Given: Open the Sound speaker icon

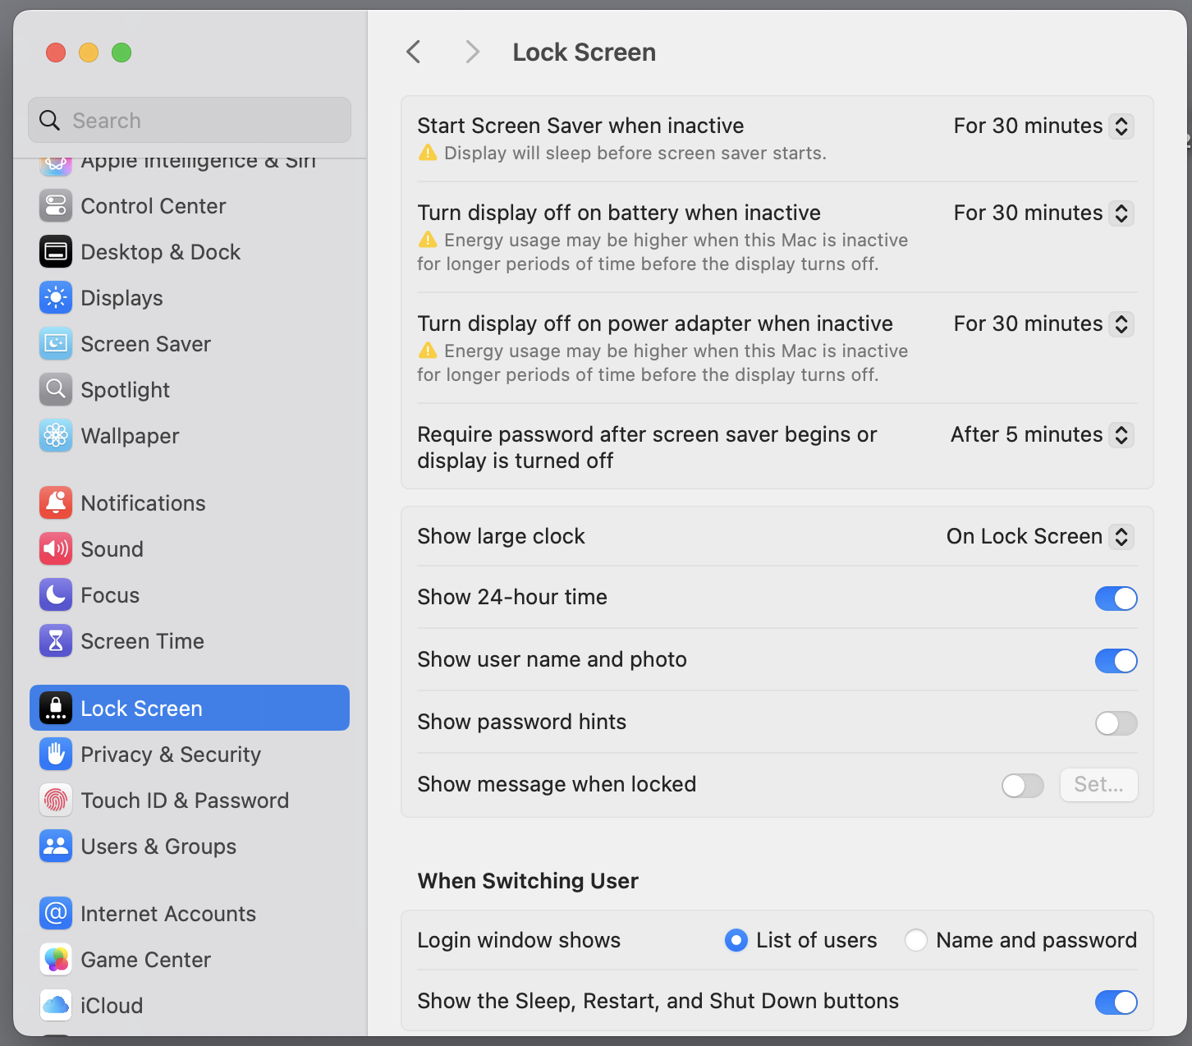Looking at the screenshot, I should (x=56, y=549).
